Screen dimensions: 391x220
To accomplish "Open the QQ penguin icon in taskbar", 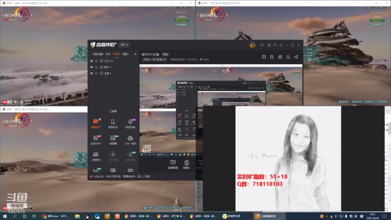I will point(87,216).
